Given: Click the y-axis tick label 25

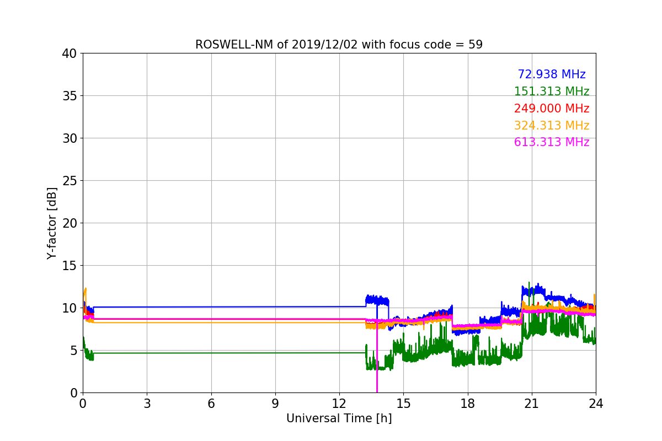Looking at the screenshot, I should click(x=70, y=181).
